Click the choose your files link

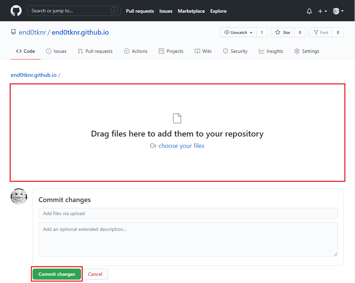tap(181, 146)
